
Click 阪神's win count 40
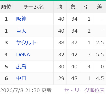[61, 19]
